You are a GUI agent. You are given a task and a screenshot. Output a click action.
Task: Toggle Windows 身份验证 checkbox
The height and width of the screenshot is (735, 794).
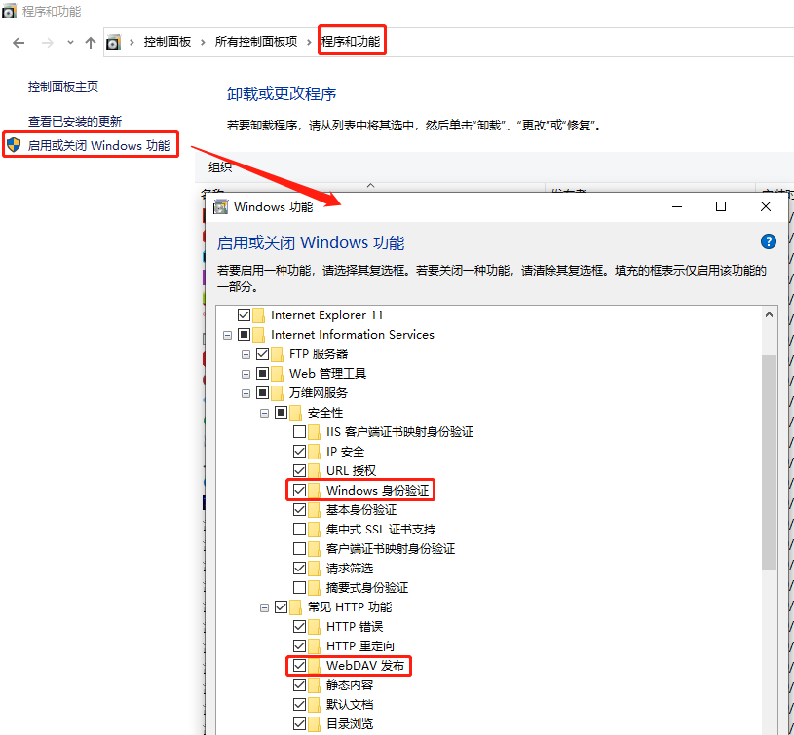[299, 491]
